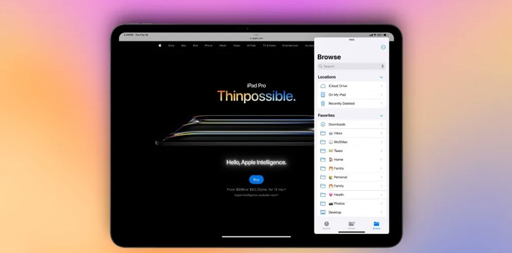Click the Apple logo in navigation bar

click(159, 46)
